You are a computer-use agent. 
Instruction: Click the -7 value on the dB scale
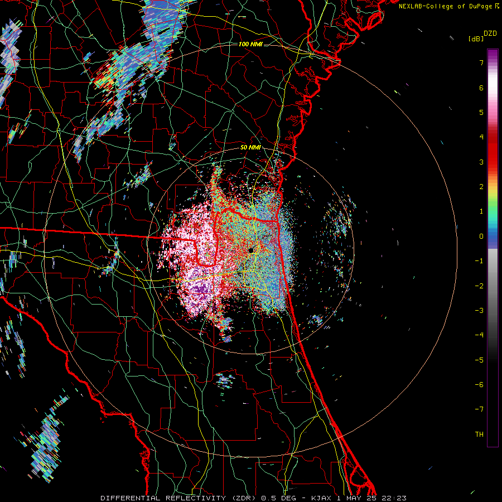479,409
